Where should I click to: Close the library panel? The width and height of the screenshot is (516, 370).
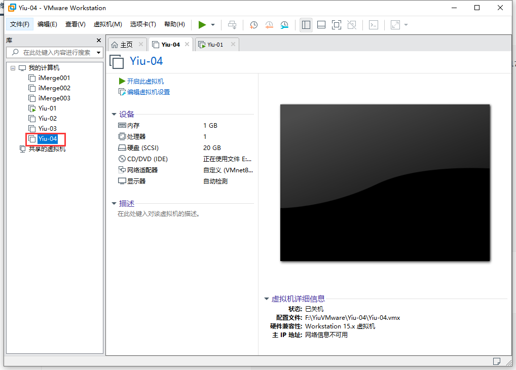tap(99, 40)
